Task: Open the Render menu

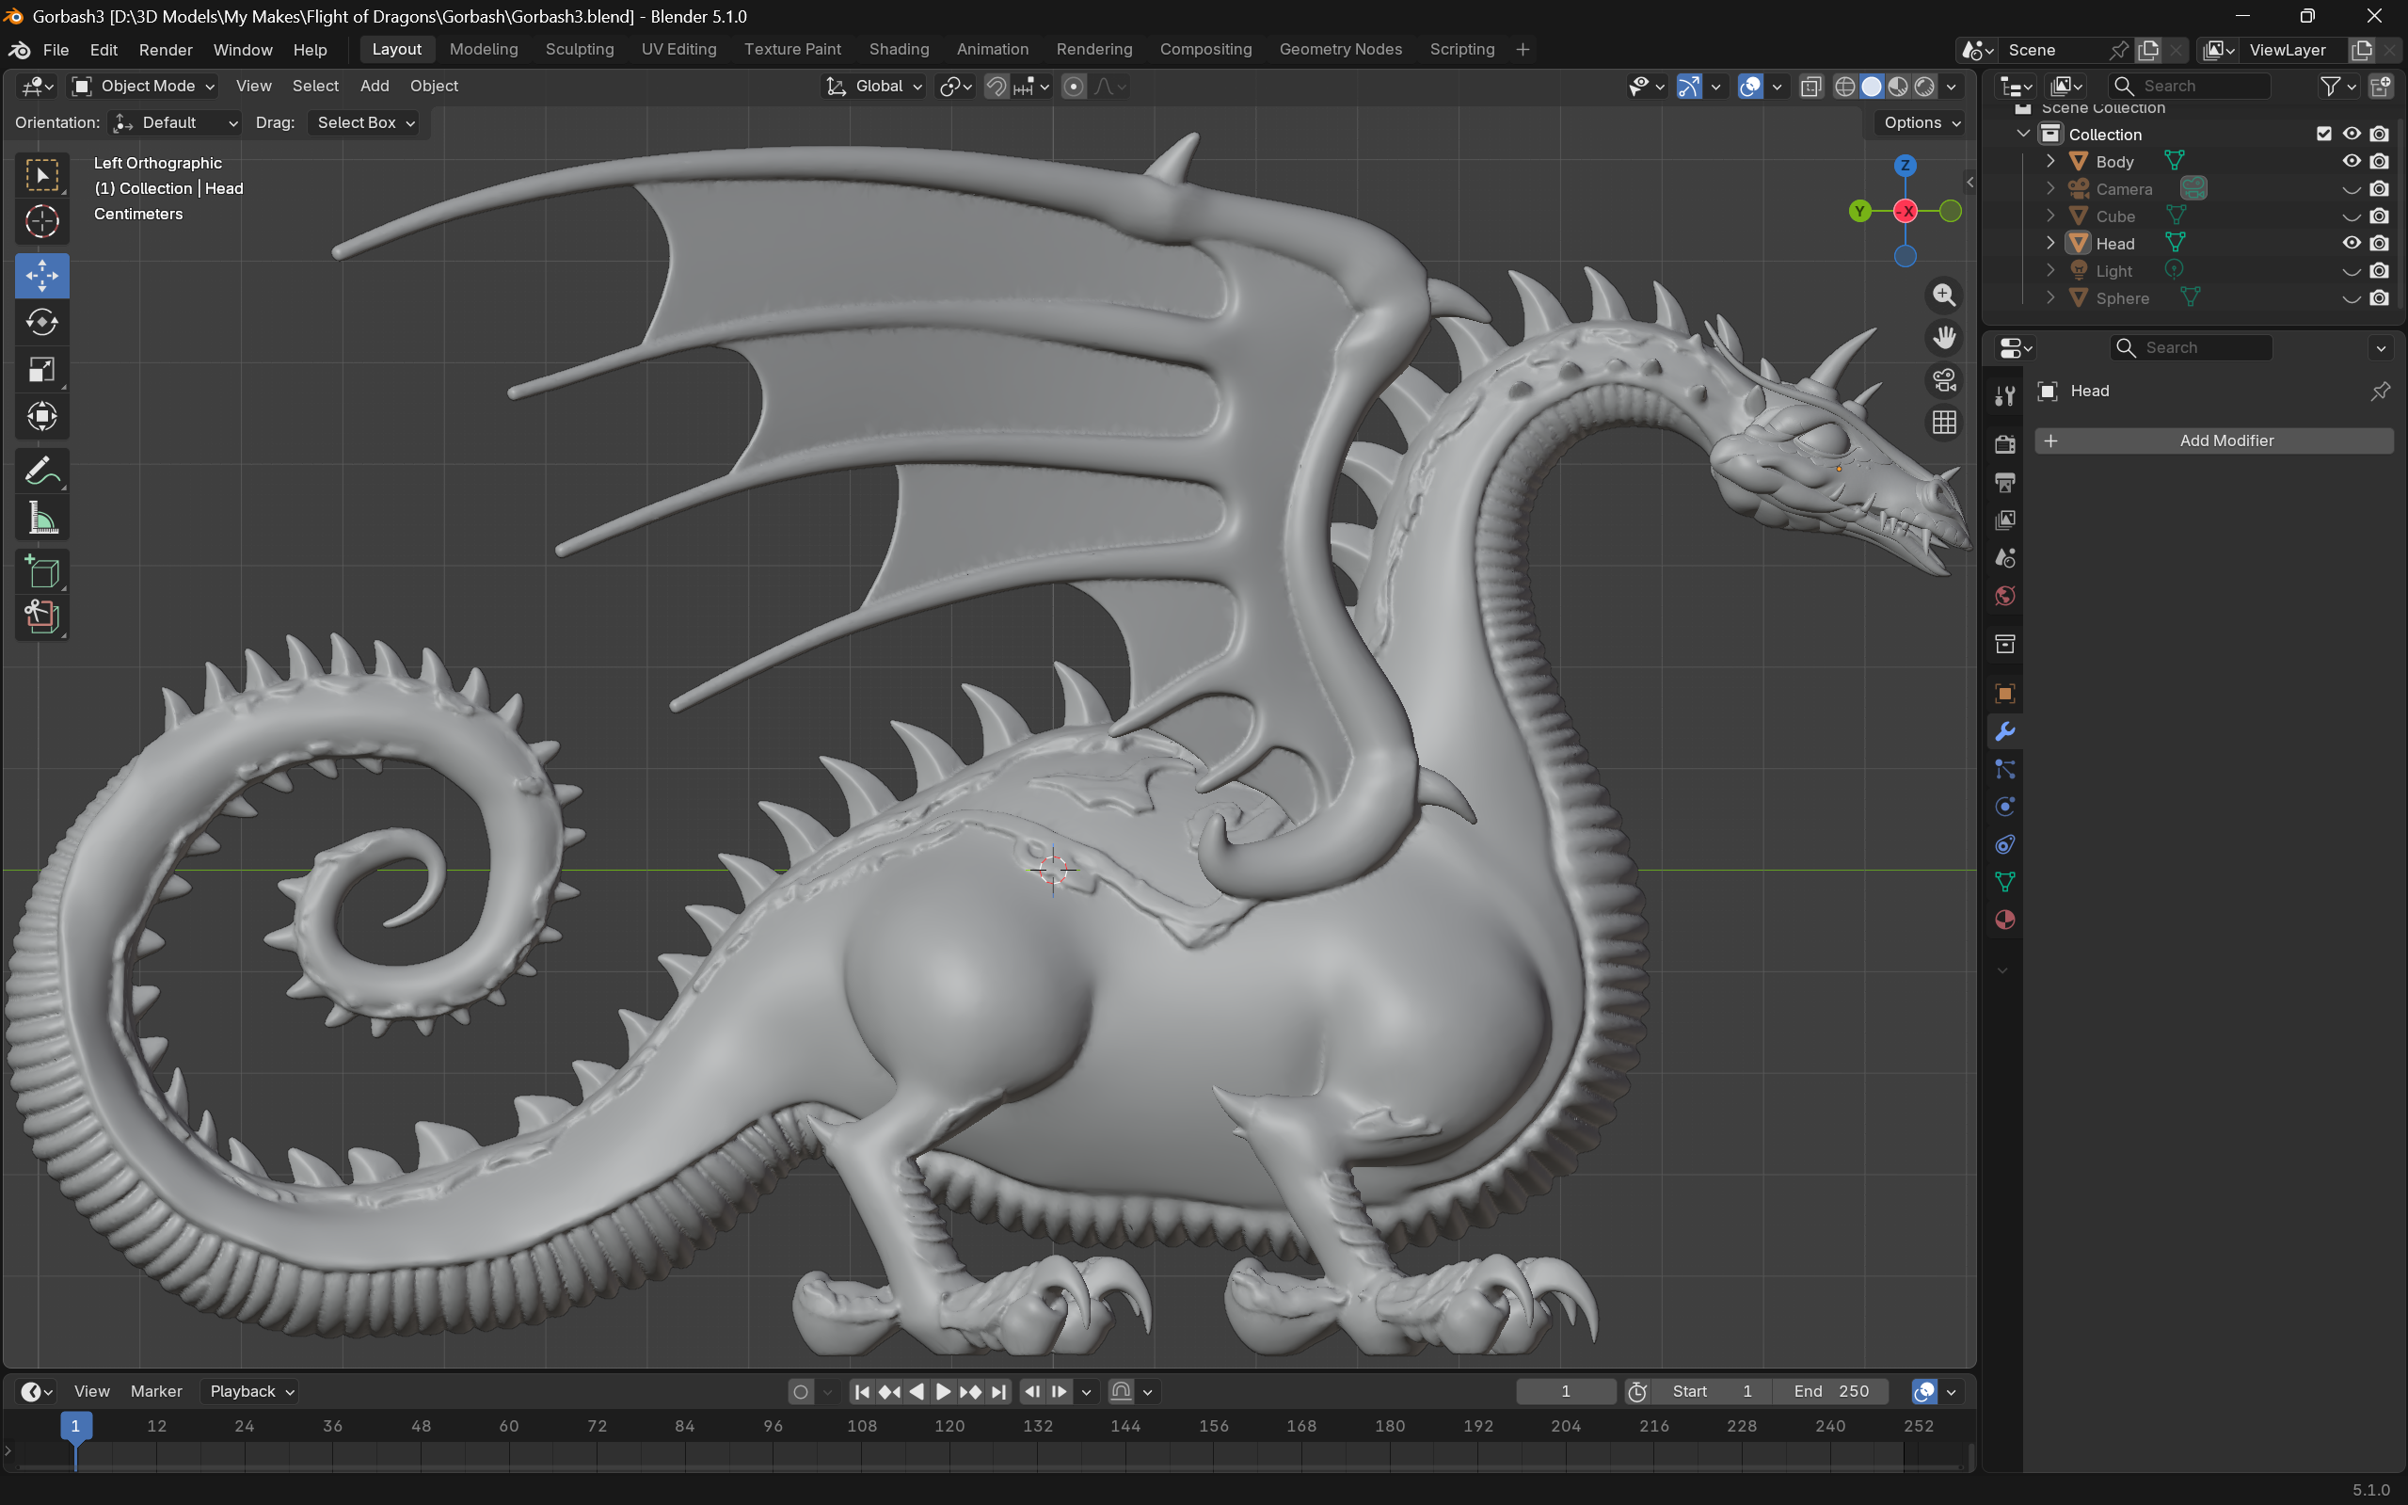Action: [166, 50]
